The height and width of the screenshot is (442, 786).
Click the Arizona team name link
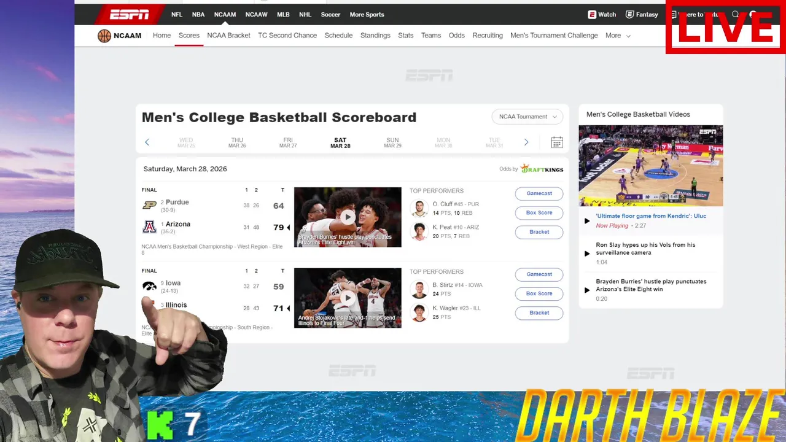tap(178, 224)
